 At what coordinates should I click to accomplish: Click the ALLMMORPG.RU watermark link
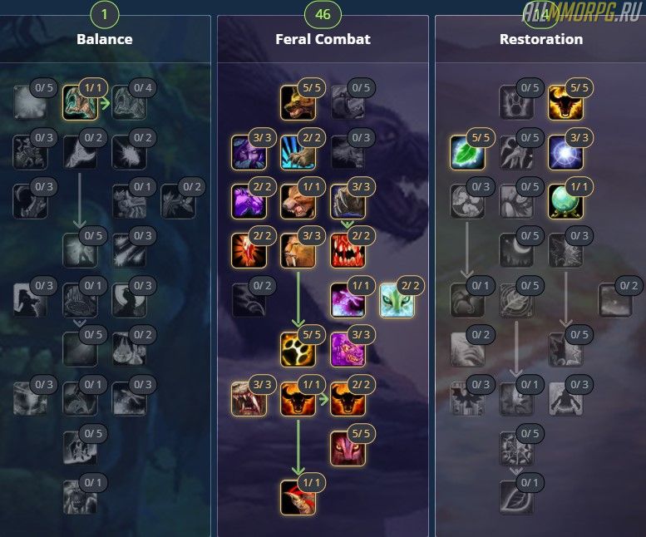point(582,12)
